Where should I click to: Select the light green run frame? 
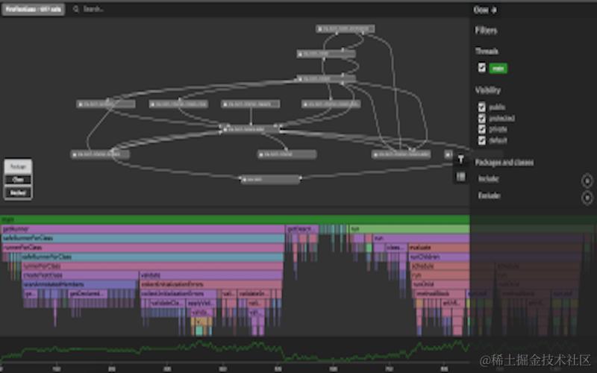pos(409,229)
